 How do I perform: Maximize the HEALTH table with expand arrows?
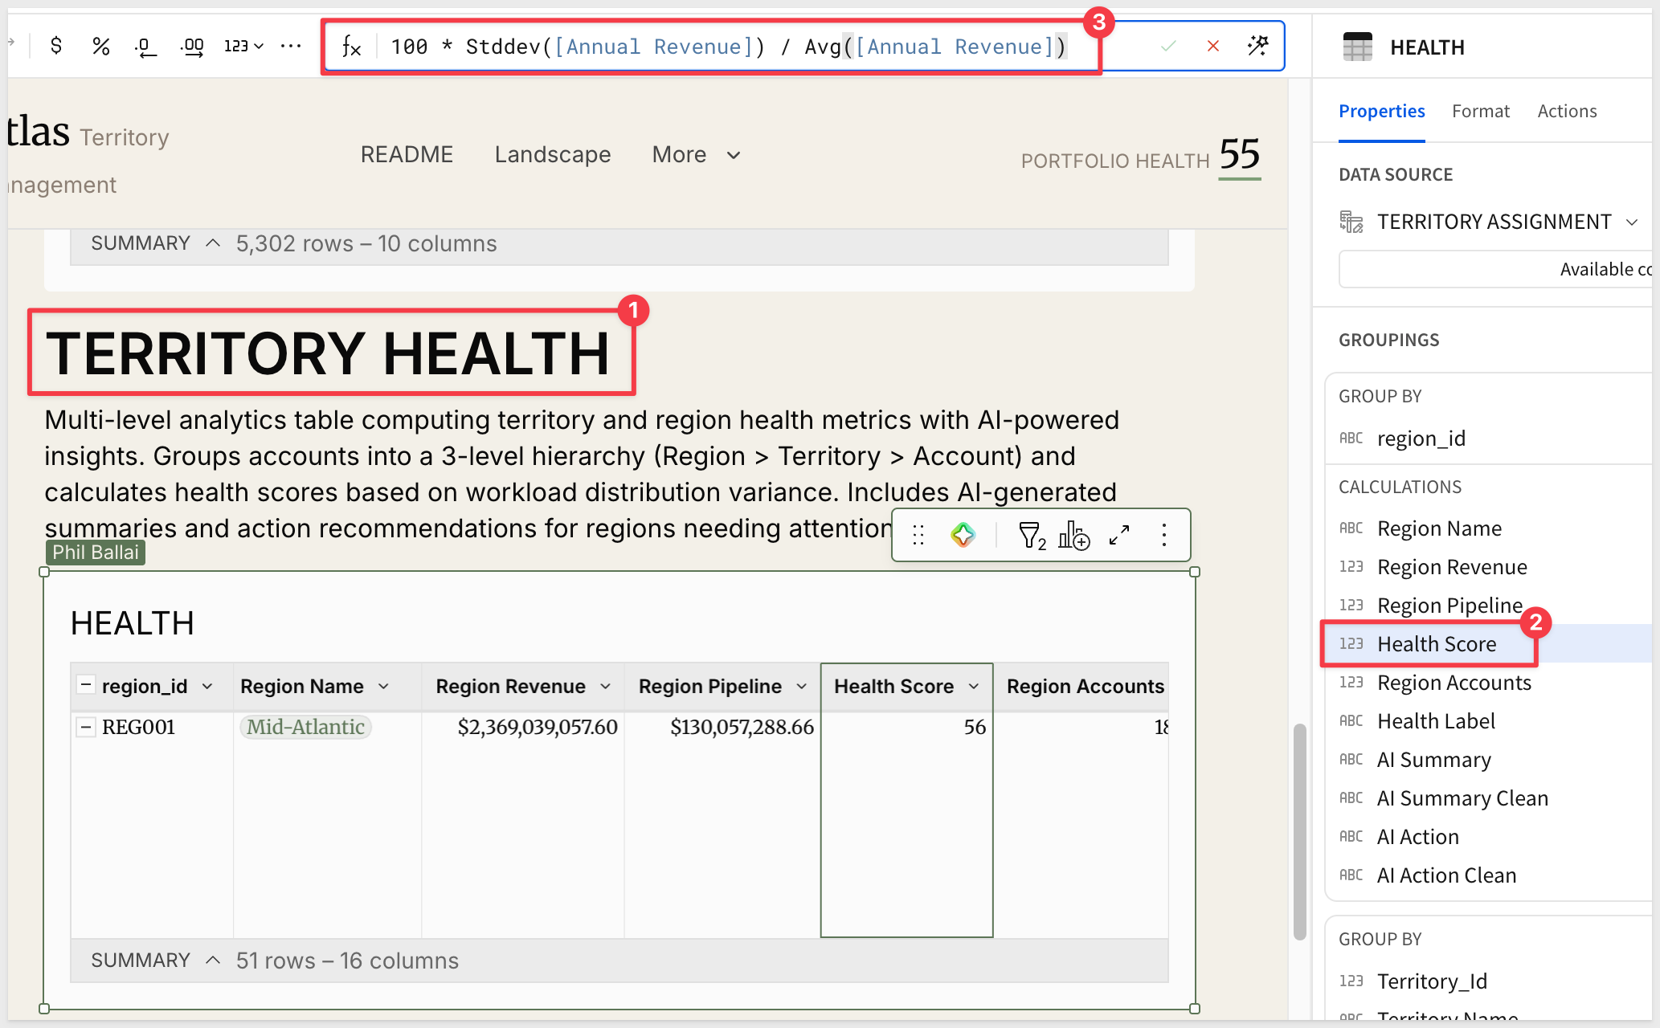pyautogui.click(x=1119, y=535)
